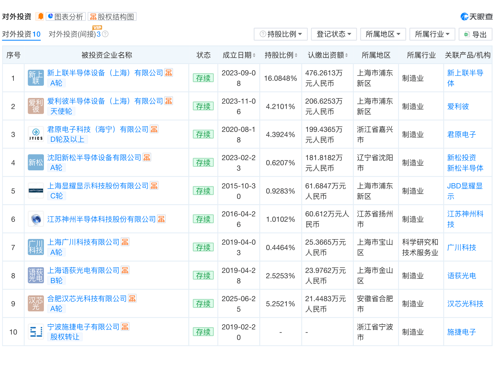Image resolution: width=495 pixels, height=366 pixels.
Task: Open 江苏神州半导体科技股份有限公司 link
Action: (x=102, y=219)
